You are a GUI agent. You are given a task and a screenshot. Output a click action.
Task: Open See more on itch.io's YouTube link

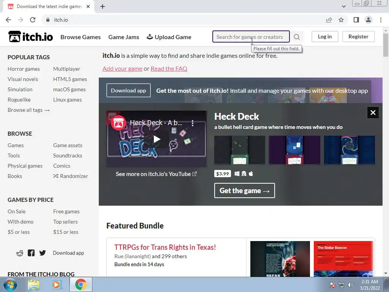[x=156, y=174]
